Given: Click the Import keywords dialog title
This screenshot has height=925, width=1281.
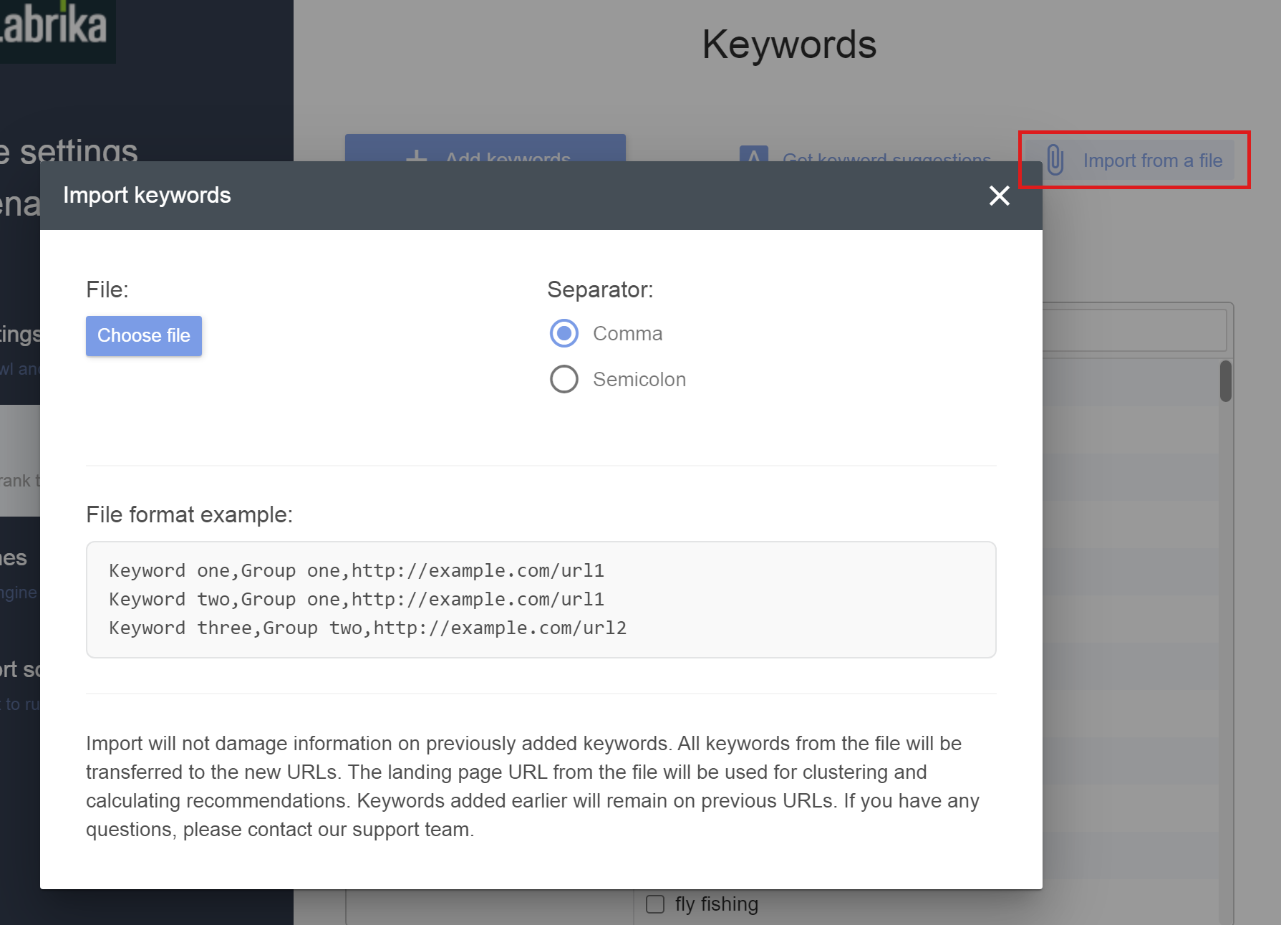Looking at the screenshot, I should pos(147,196).
